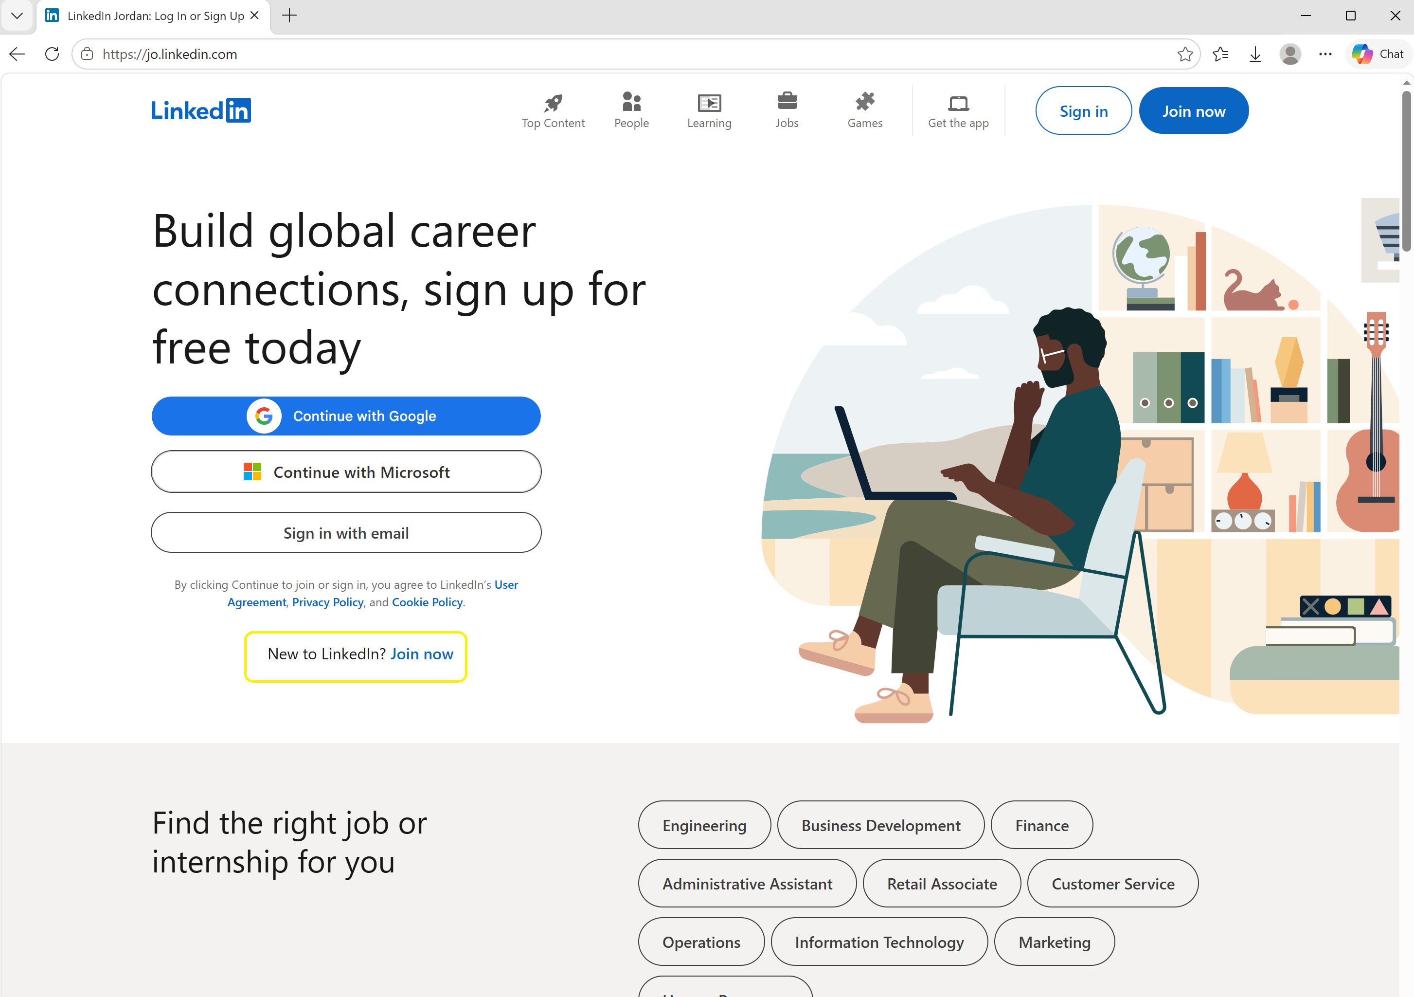Screen dimensions: 1414x997
Task: Open the Cookie Policy link
Action: tap(428, 602)
